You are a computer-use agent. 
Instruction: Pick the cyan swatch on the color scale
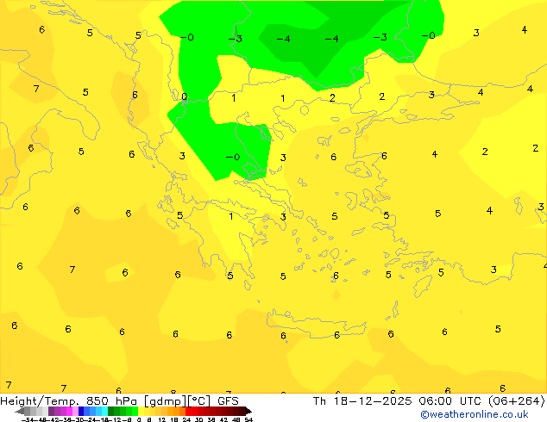click(105, 411)
